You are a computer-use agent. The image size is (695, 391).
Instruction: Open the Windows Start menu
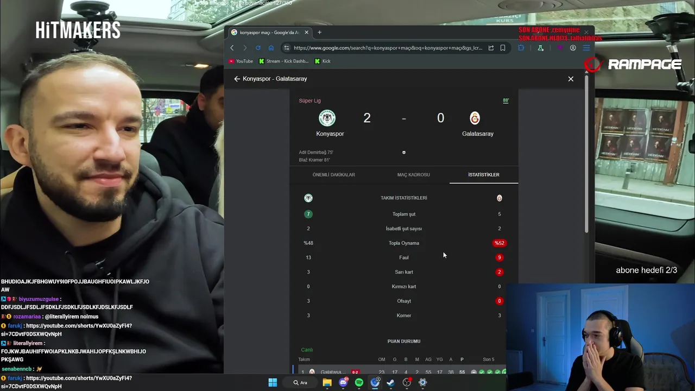tap(273, 382)
